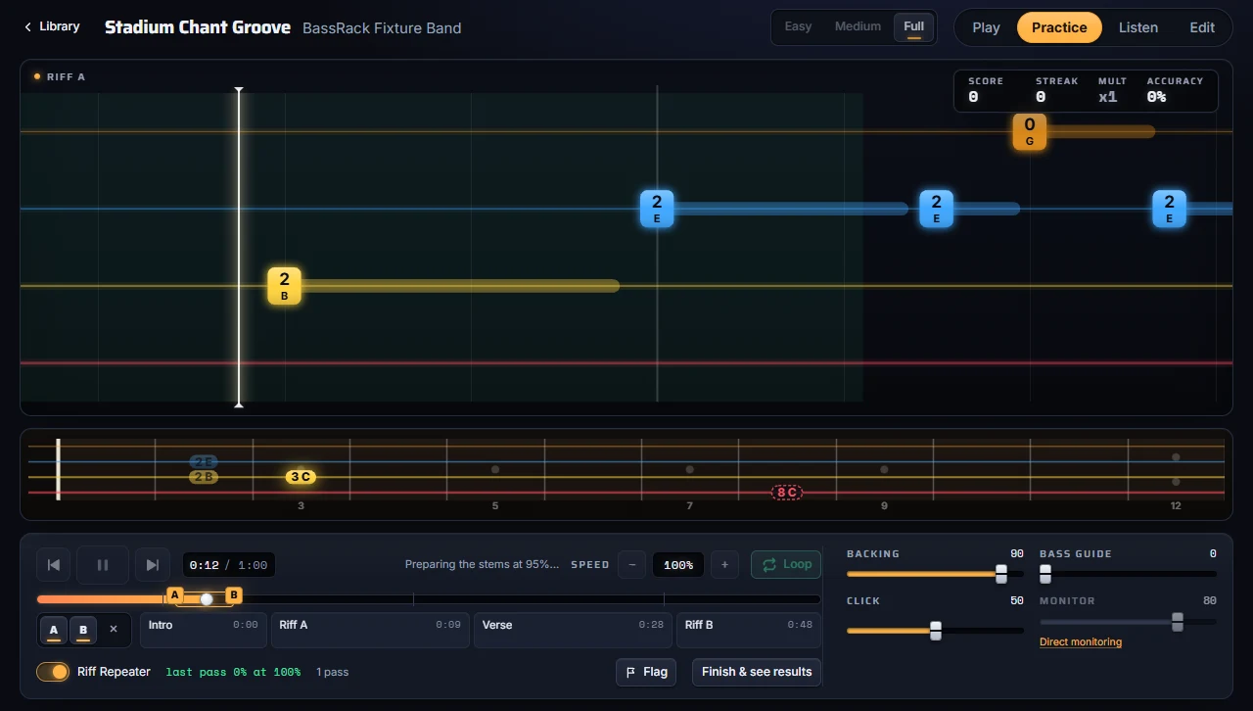The height and width of the screenshot is (711, 1253).
Task: Adjust the Monitor level slider
Action: (x=1128, y=621)
